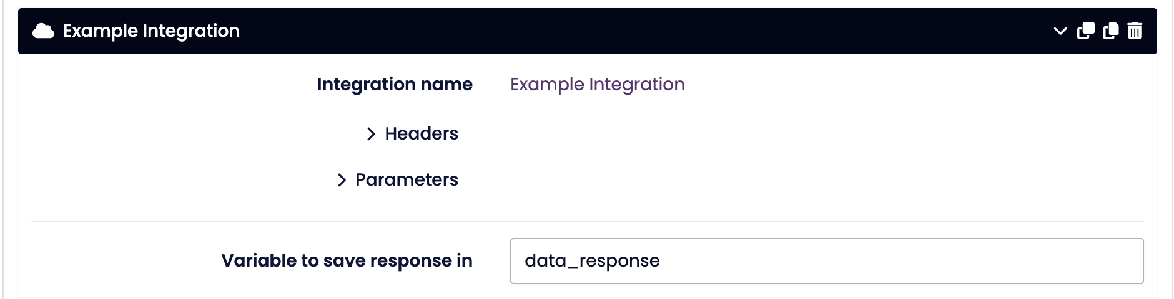Expand Parameters using its arrow
1174x299 pixels.
pyautogui.click(x=342, y=180)
